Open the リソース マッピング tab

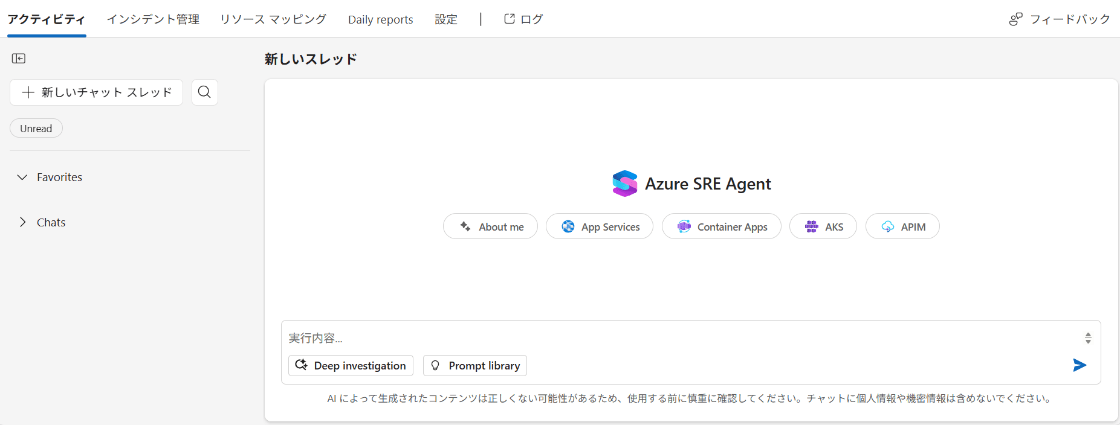tap(273, 19)
